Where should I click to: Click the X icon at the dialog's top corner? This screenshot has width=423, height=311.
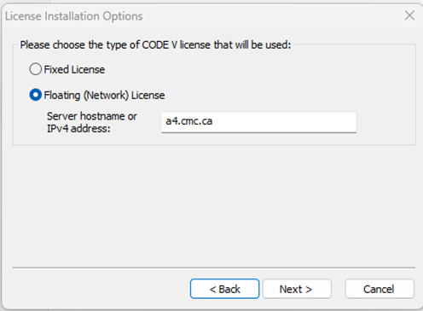409,15
